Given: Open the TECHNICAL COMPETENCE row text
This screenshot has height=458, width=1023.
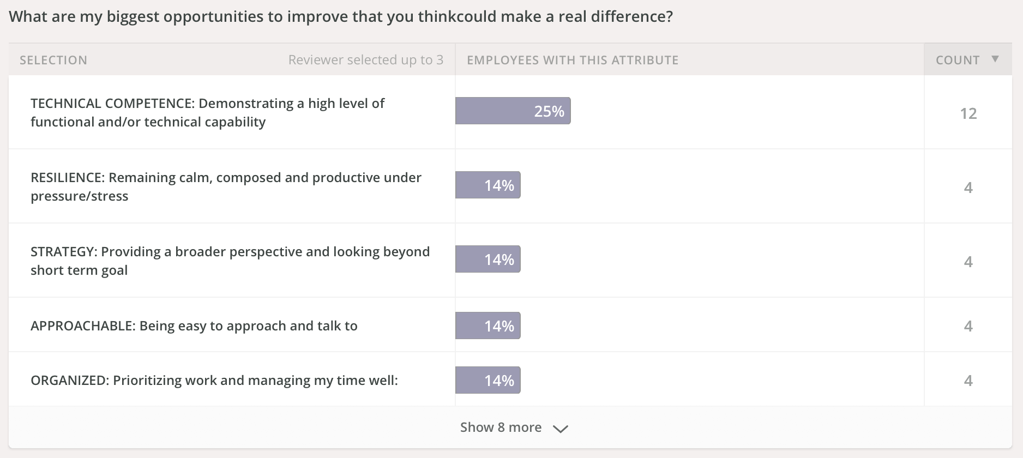Looking at the screenshot, I should point(207,112).
